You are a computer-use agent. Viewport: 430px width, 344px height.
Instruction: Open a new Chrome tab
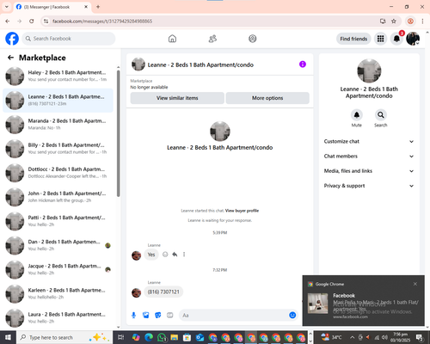tap(98, 7)
